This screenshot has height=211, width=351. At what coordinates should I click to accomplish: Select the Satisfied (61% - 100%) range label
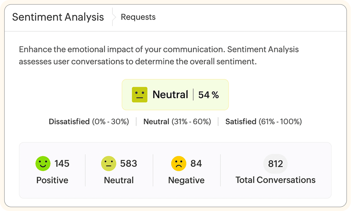pos(263,122)
